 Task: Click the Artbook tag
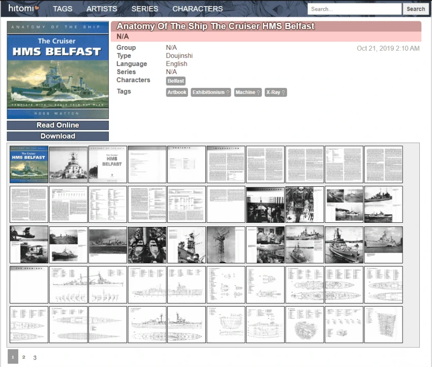click(177, 92)
